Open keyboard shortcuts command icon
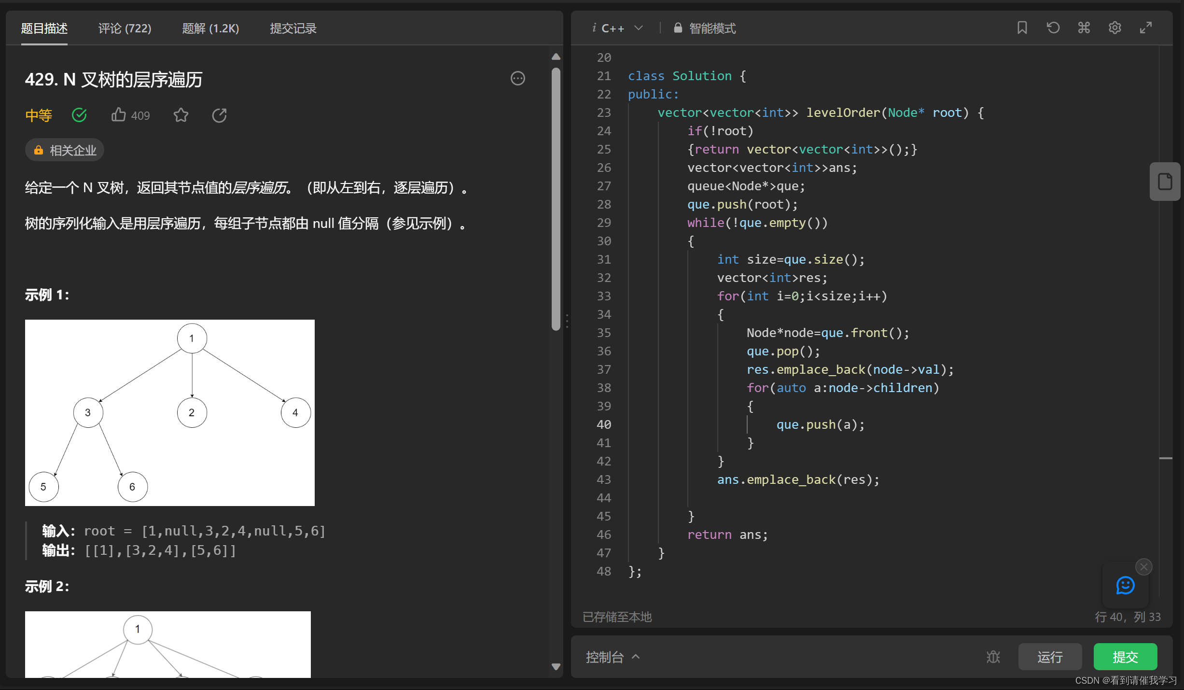 [x=1084, y=28]
